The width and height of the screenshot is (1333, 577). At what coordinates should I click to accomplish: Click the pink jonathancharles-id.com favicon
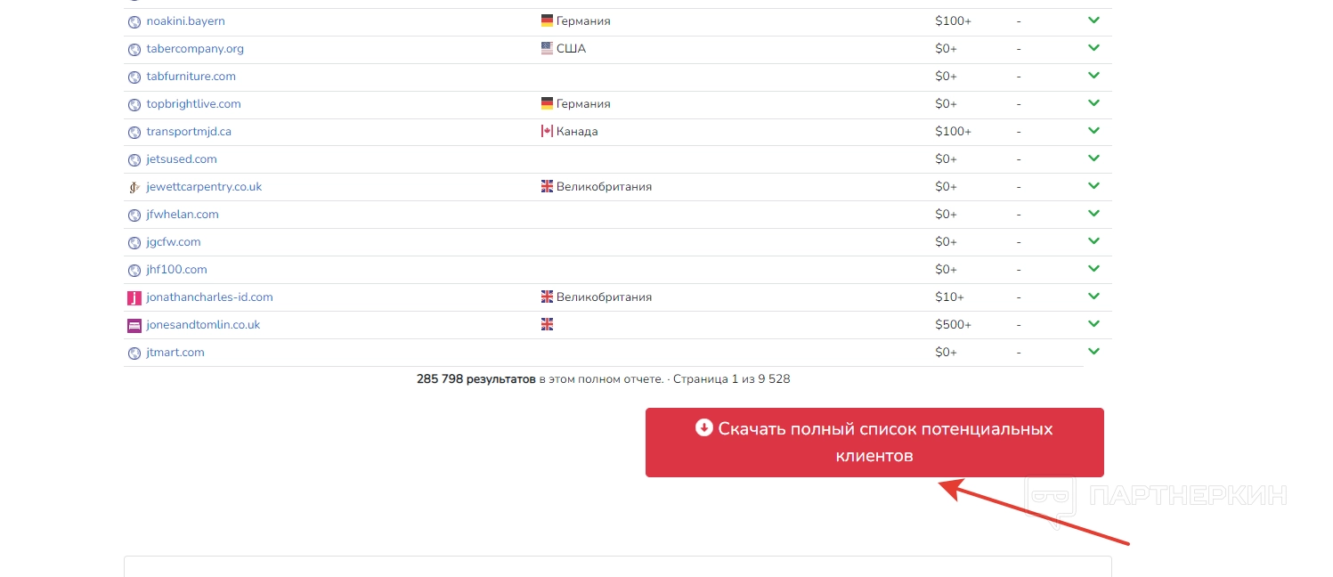(134, 297)
